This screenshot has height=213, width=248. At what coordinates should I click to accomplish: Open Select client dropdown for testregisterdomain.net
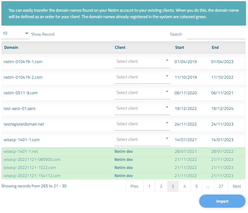tap(142, 124)
